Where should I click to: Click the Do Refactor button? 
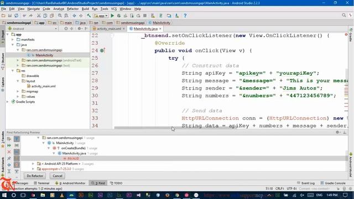click(35, 176)
